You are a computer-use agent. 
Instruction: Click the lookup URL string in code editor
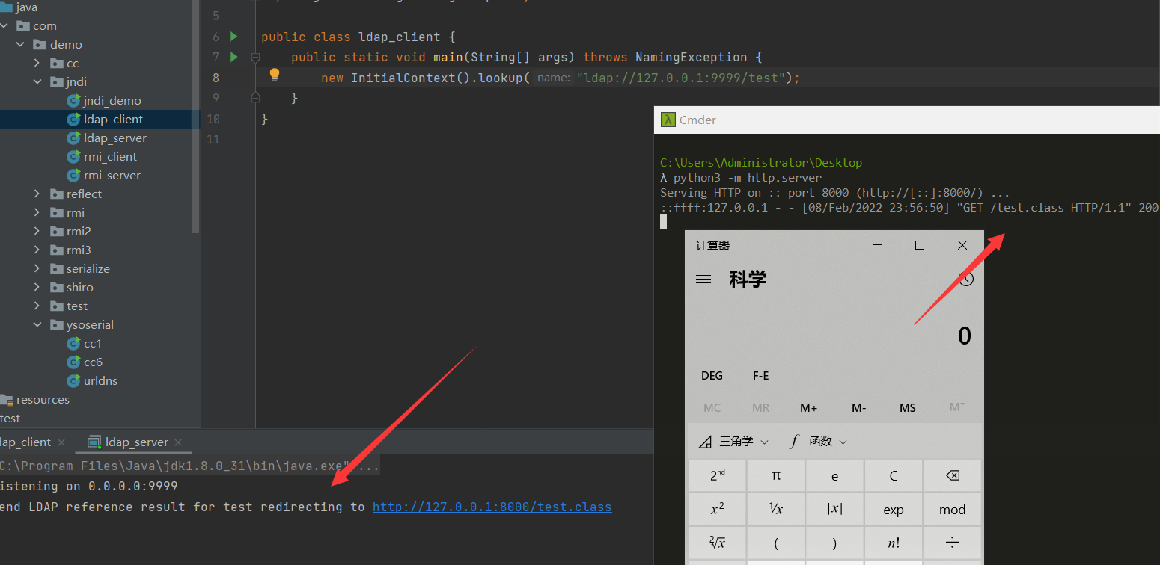click(x=681, y=78)
